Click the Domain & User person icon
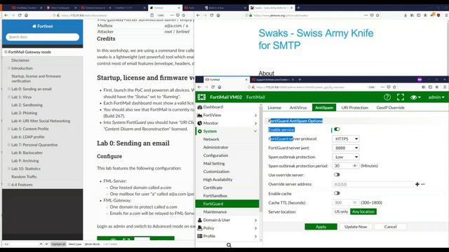Screen dimensions: 449x252 click(x=199, y=220)
